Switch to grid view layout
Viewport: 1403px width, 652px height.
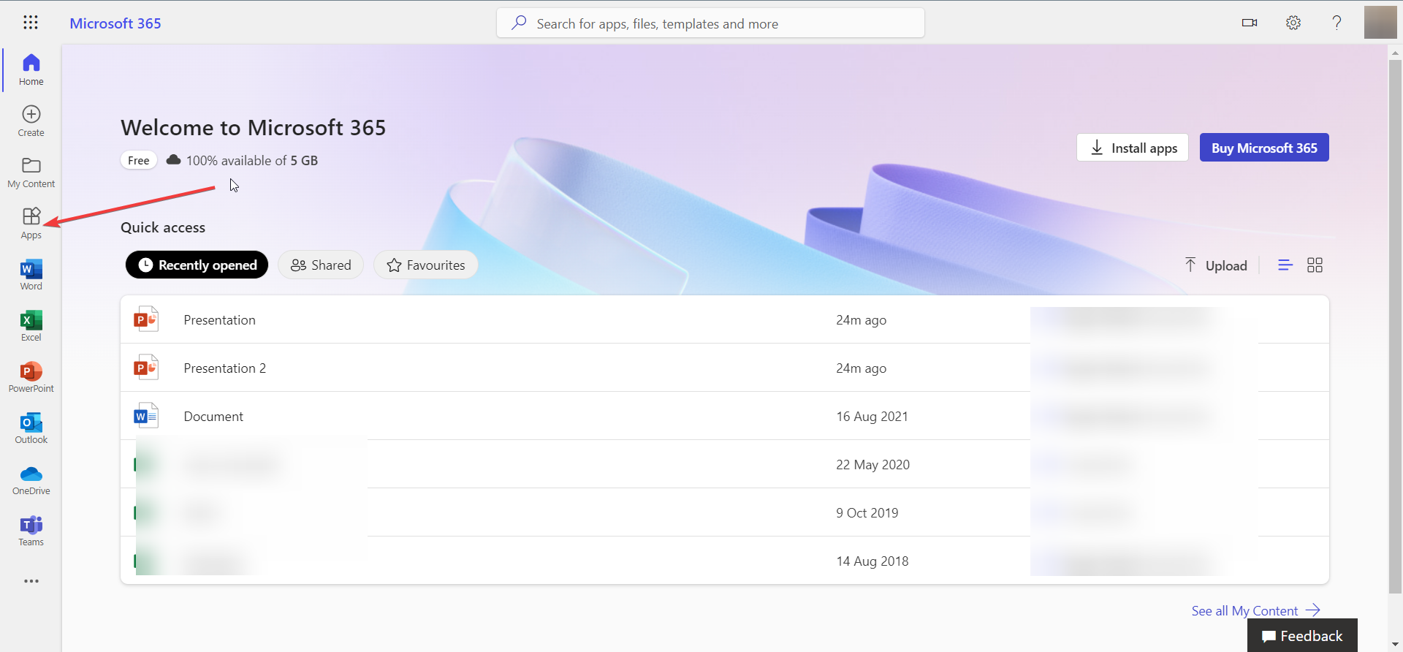pos(1315,265)
